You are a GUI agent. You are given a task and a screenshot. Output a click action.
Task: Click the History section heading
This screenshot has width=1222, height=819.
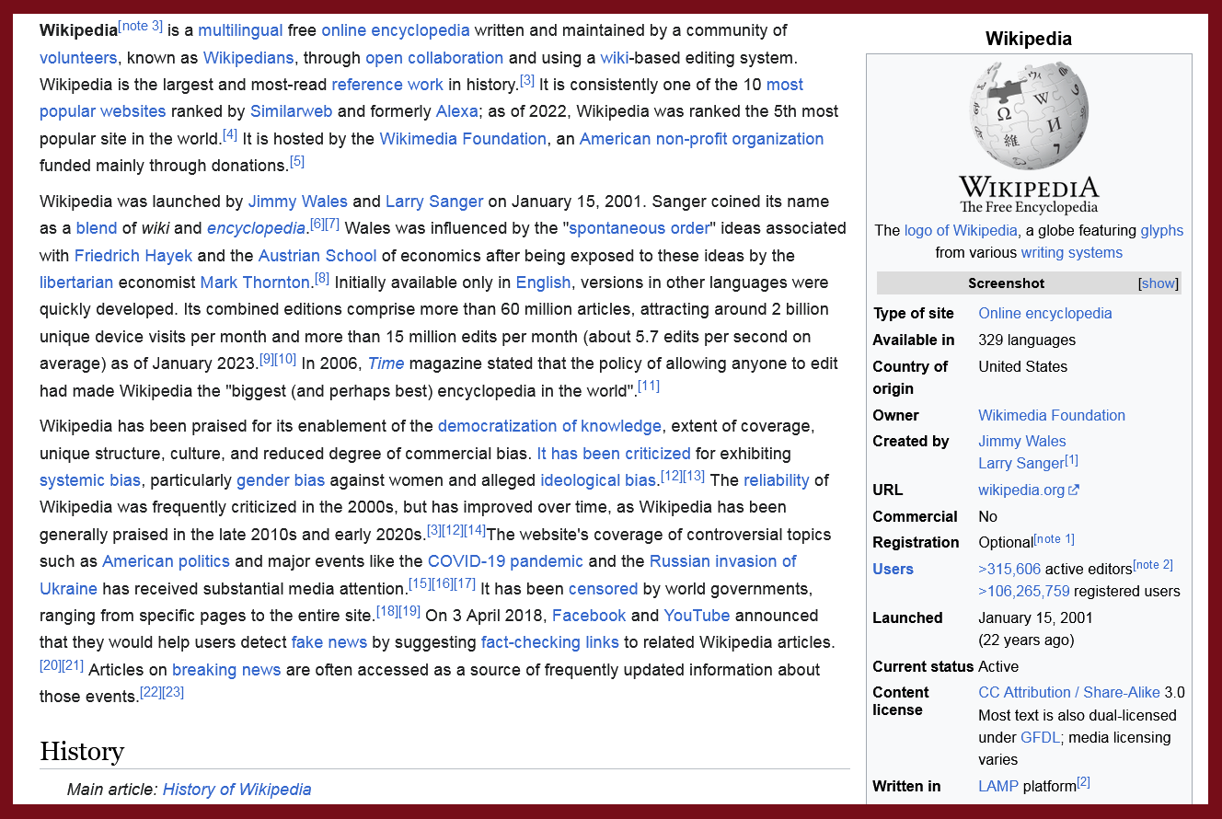point(82,752)
